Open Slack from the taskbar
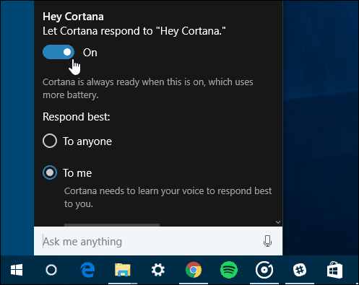Viewport: 359px width, 285px height. point(300,270)
